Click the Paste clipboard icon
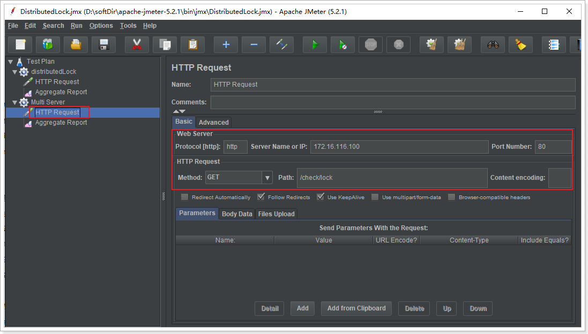This screenshot has height=334, width=588. click(193, 45)
